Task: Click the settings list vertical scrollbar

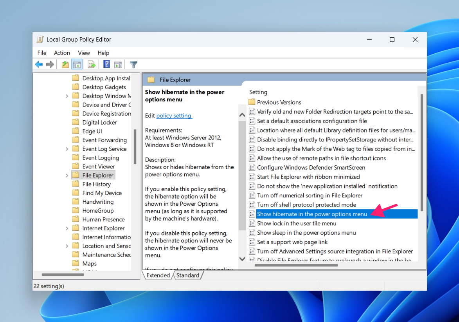Action: (x=422, y=152)
